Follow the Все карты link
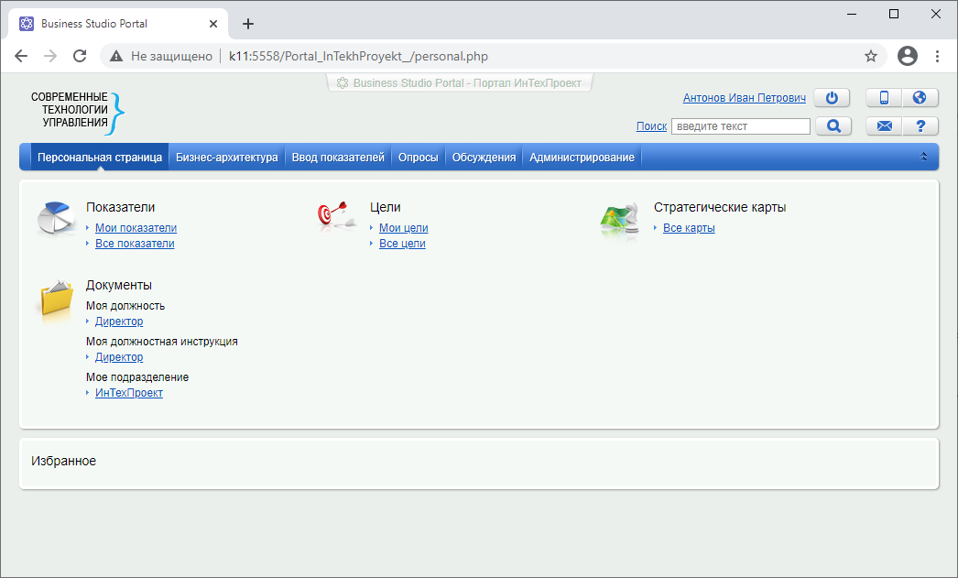 click(689, 228)
